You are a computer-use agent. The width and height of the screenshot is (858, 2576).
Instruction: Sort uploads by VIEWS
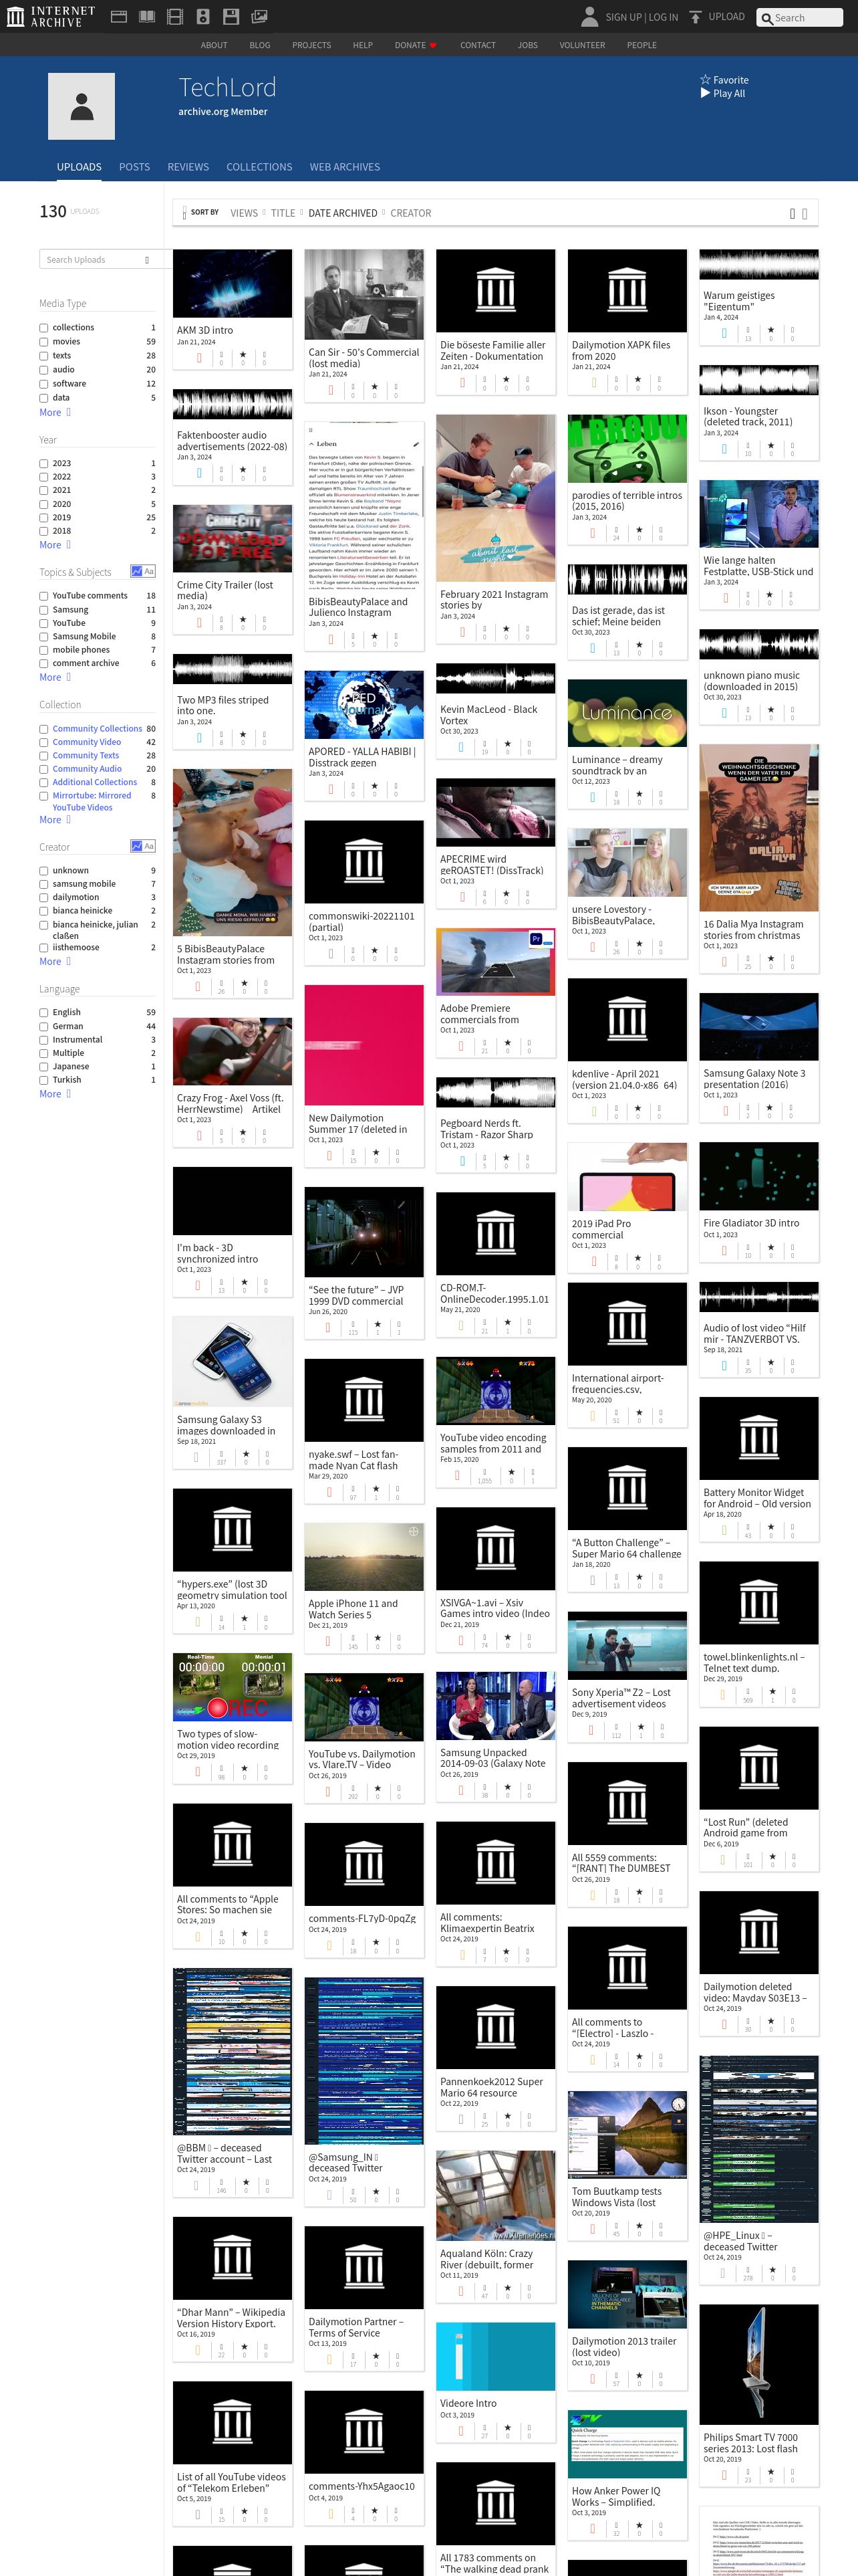[x=244, y=213]
